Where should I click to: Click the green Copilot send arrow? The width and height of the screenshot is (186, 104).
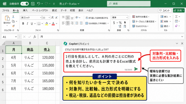click(136, 69)
